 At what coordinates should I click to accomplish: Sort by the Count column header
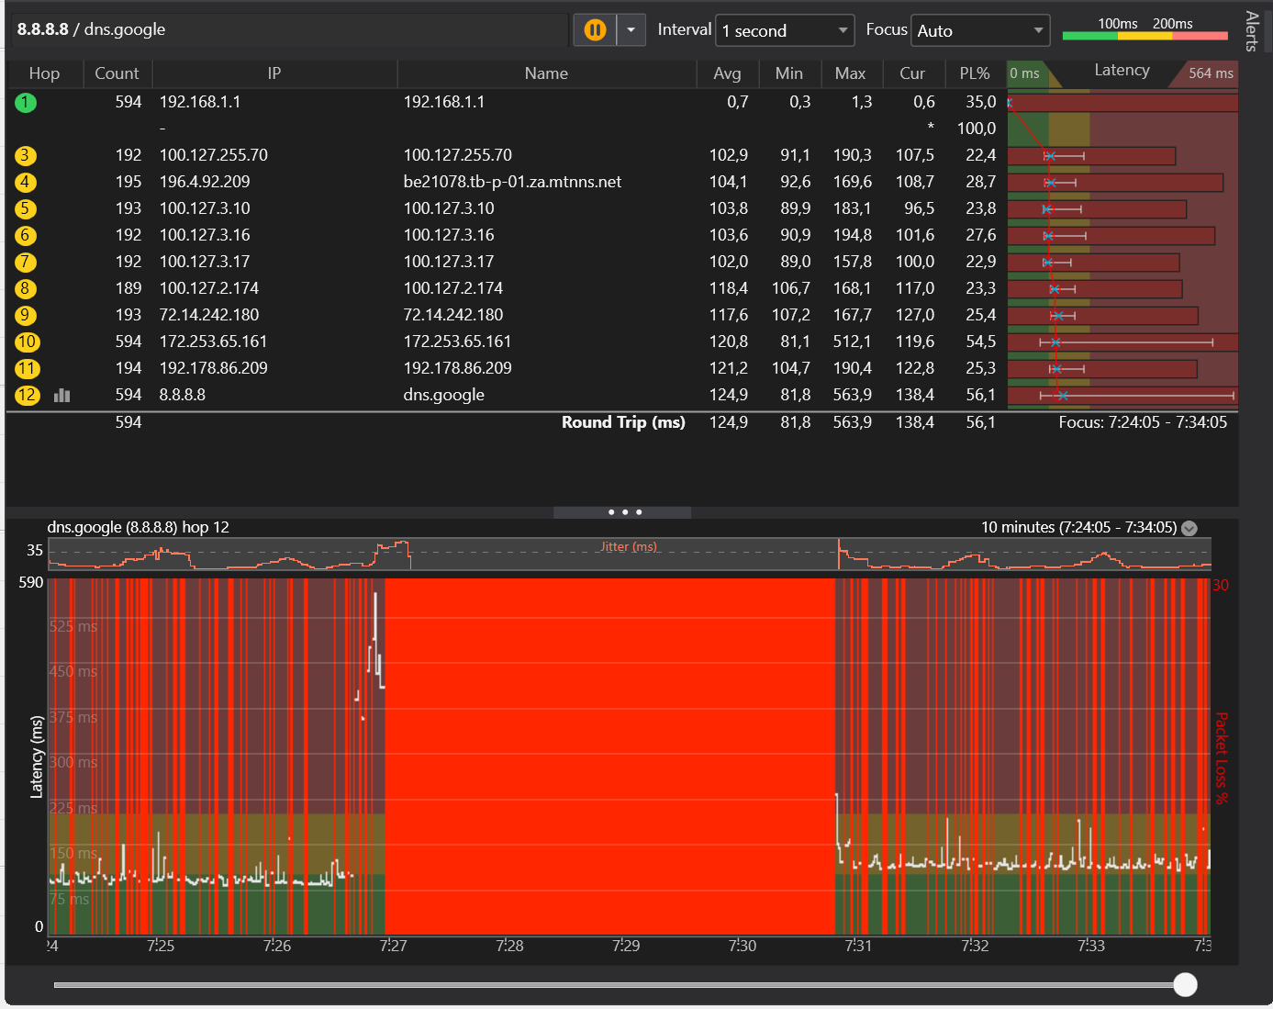point(117,73)
